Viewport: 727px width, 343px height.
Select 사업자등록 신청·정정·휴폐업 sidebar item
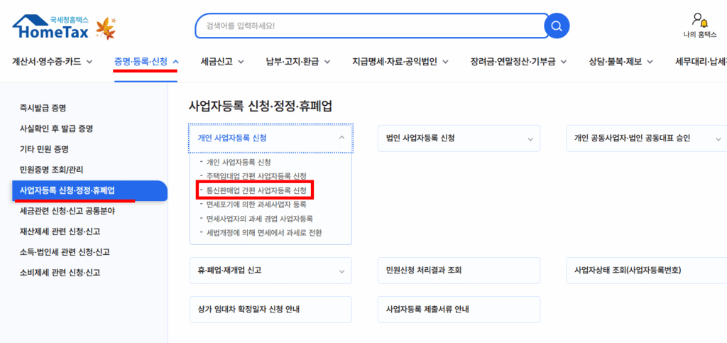click(x=89, y=190)
